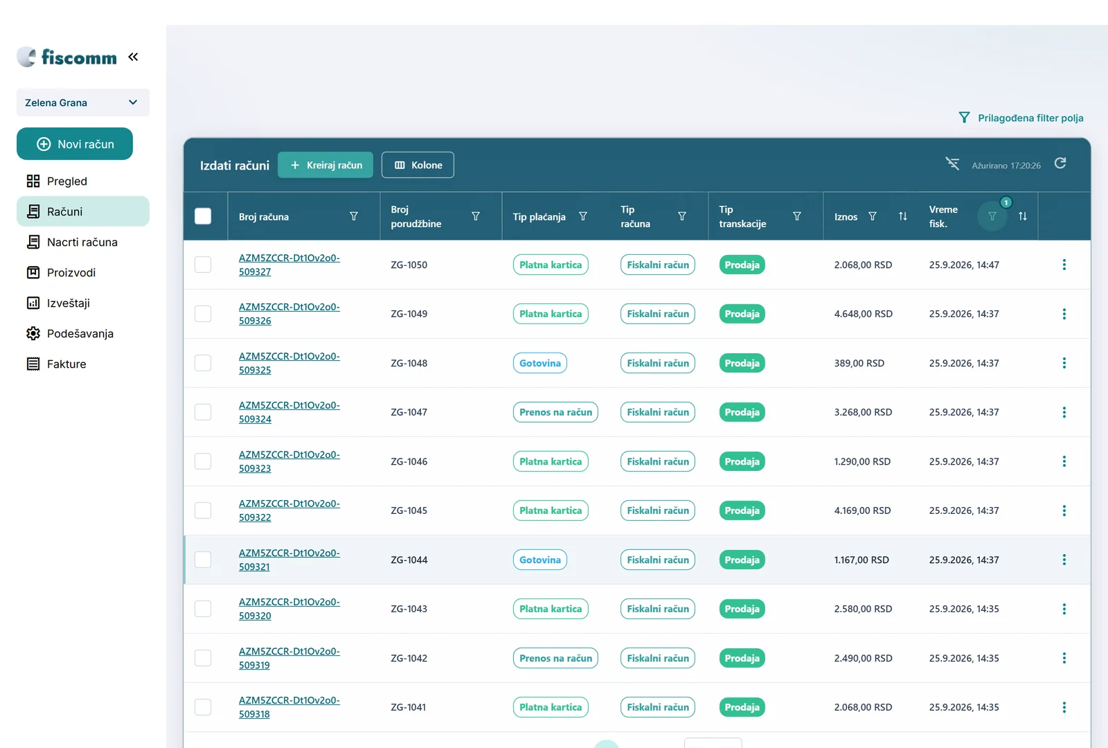This screenshot has height=748, width=1108.
Task: Open active filter on Vreme fisk. column
Action: (x=992, y=217)
